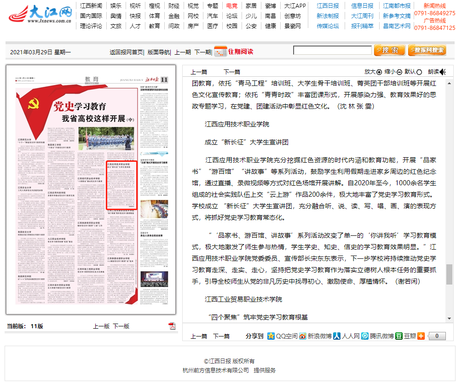
Task: Click the 缩小 text label
Action: 390,72
